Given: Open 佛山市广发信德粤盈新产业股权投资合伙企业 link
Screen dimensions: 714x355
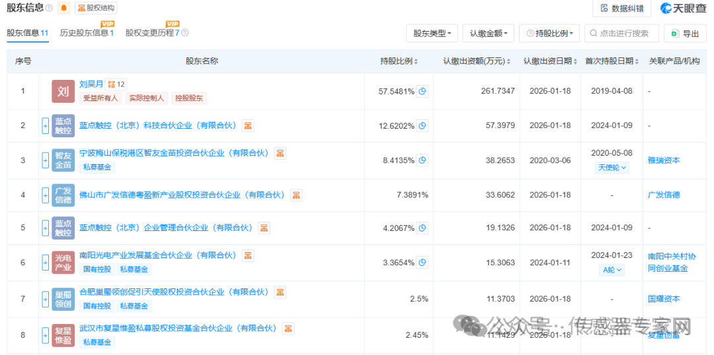Looking at the screenshot, I should click(182, 195).
